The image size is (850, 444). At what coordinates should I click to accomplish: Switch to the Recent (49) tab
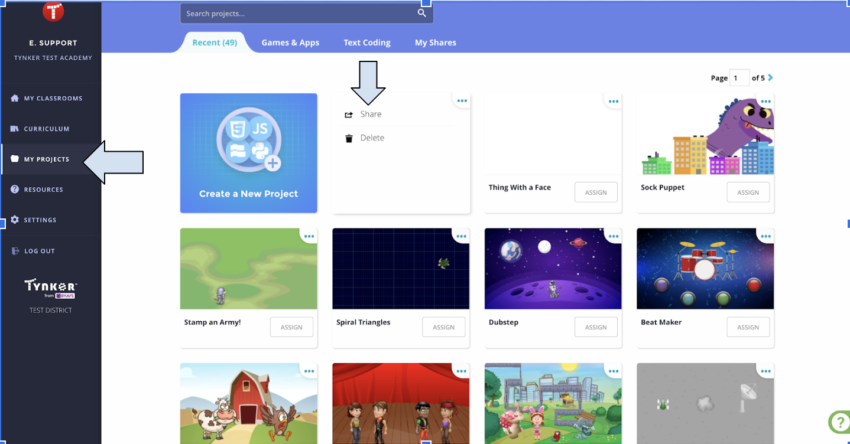[215, 43]
